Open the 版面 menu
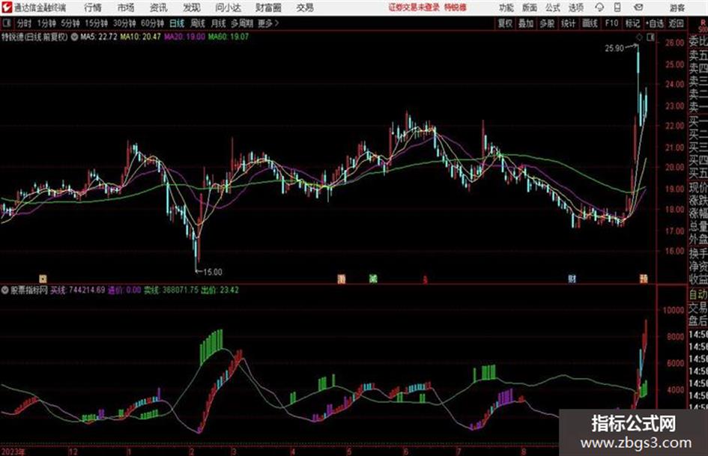Screen dimensions: 708x456 click(x=530, y=7)
